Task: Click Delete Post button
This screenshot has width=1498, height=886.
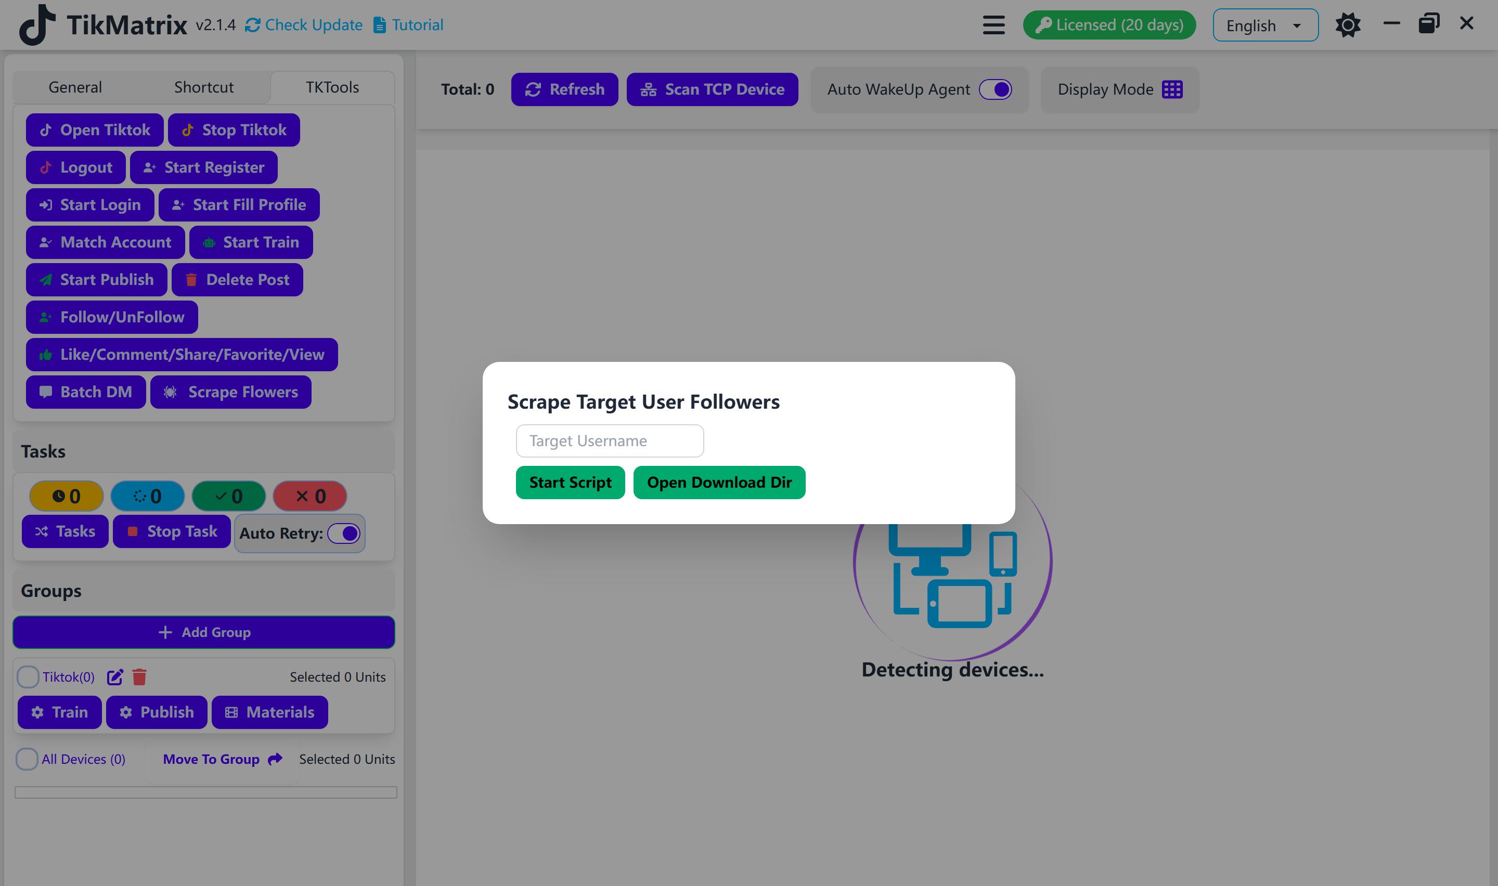Action: (x=238, y=280)
